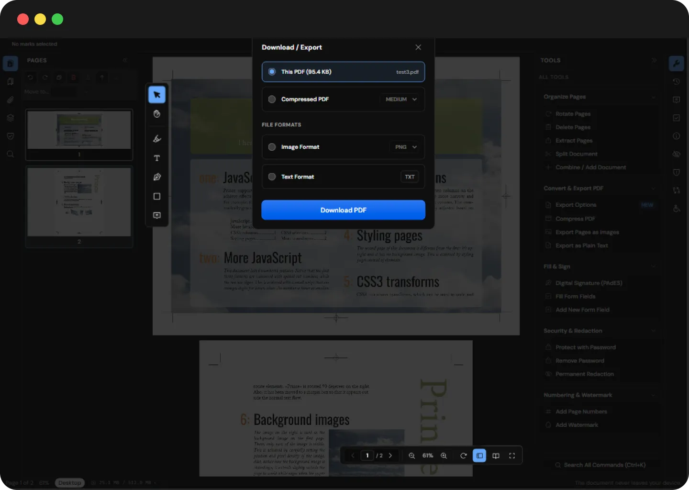Screen dimensions: 689x490
Task: Go to next page arrow
Action: tap(390, 456)
